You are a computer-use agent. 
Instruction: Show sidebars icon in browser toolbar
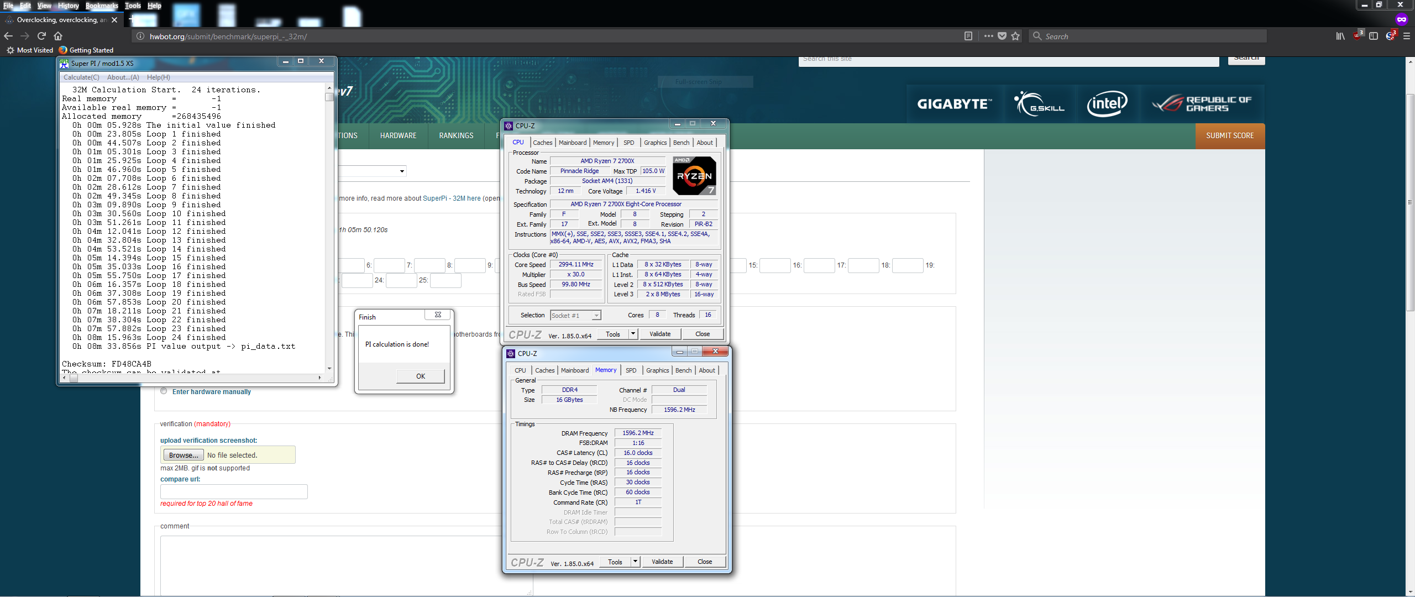click(1374, 36)
